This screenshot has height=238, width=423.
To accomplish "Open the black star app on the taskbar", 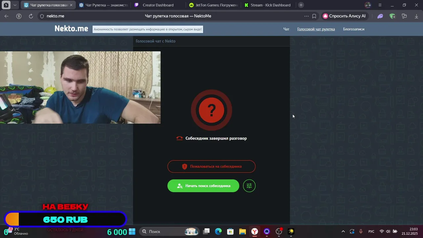I will click(291, 231).
